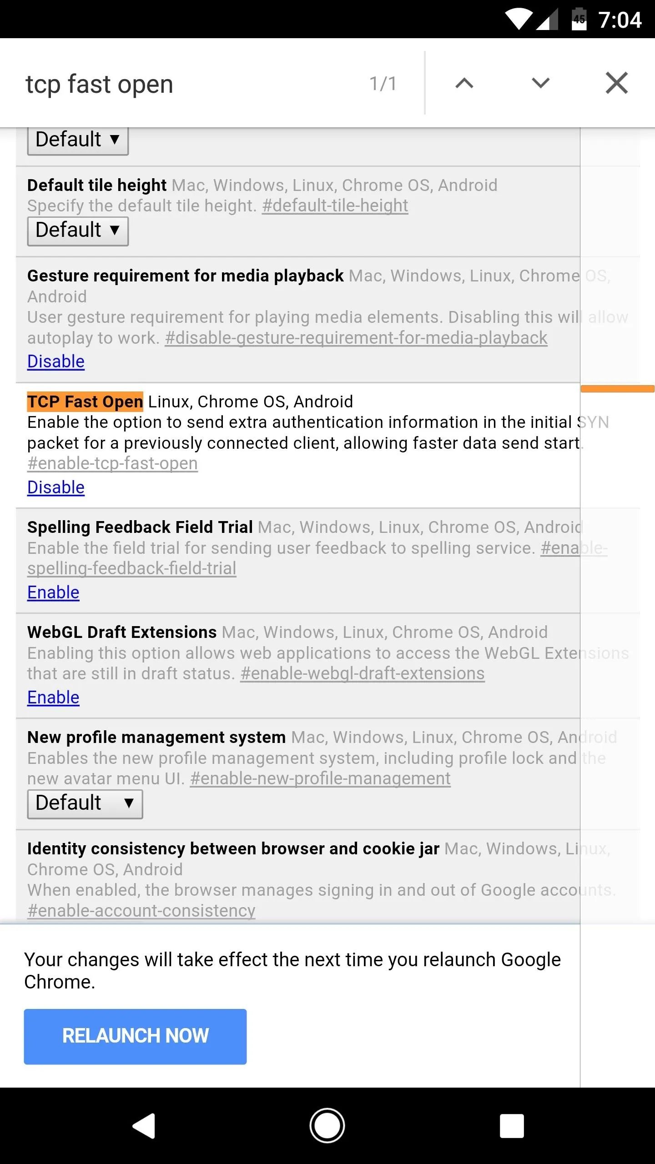Disable the TCP Fast Open flag
655x1164 pixels.
(56, 487)
